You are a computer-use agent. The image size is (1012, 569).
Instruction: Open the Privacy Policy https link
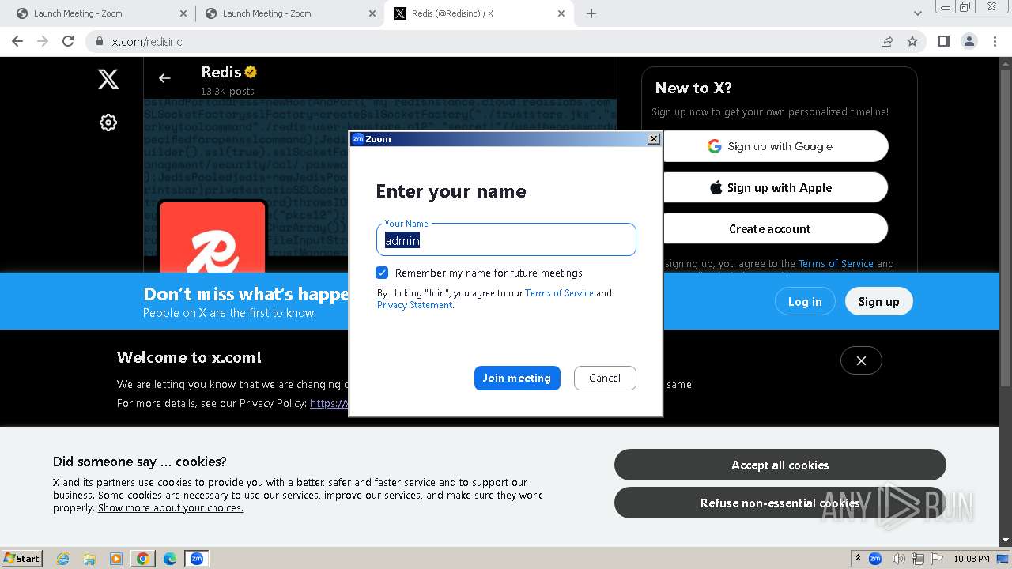point(329,403)
